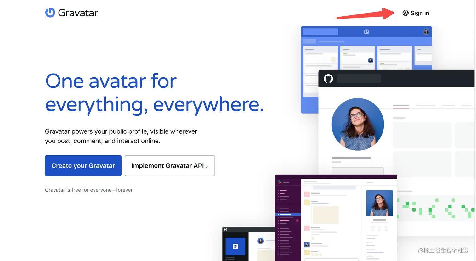Click the blue square block icon in WordPress mockup
The image size is (476, 261).
(235, 247)
